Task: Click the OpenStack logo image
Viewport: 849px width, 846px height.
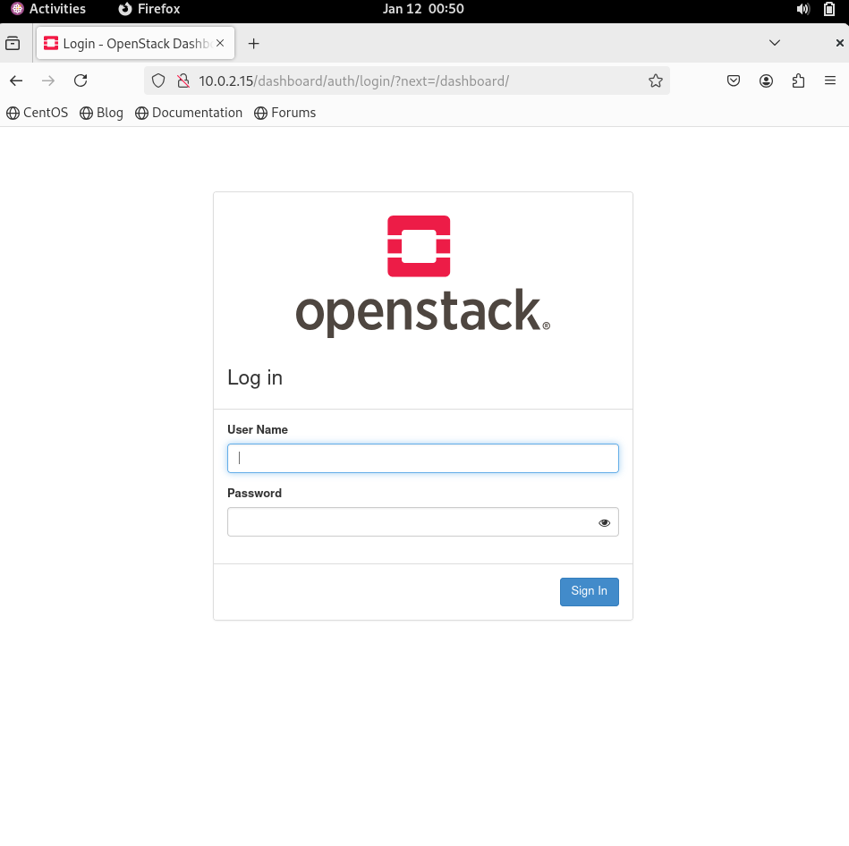Action: (x=423, y=276)
